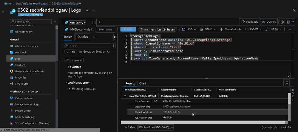This screenshot has height=132, width=298.
Task: Click the TimeGenerated [UTC] column header
Action: 135,90
